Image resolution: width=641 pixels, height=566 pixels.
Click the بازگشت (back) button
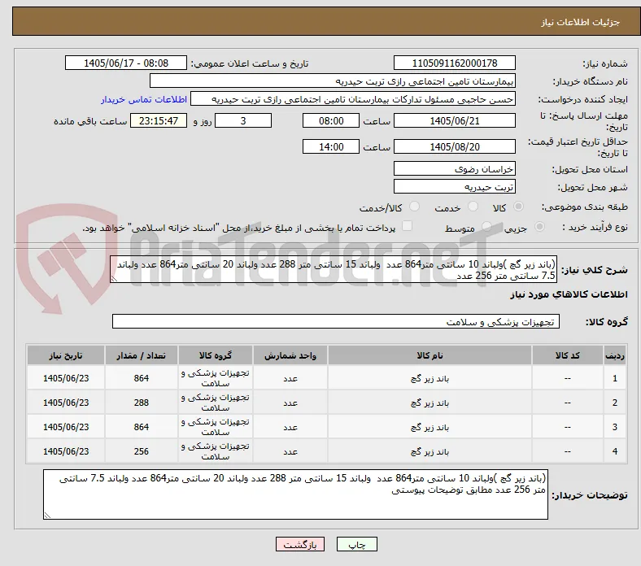pos(300,544)
